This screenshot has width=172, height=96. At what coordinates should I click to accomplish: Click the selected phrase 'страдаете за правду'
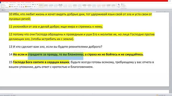[43, 54]
